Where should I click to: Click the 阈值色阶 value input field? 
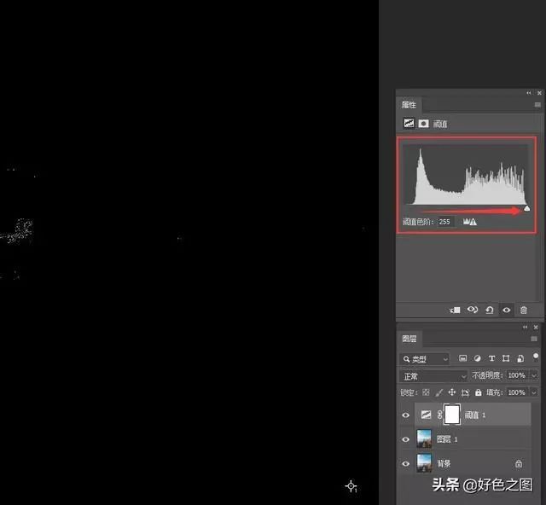(446, 221)
